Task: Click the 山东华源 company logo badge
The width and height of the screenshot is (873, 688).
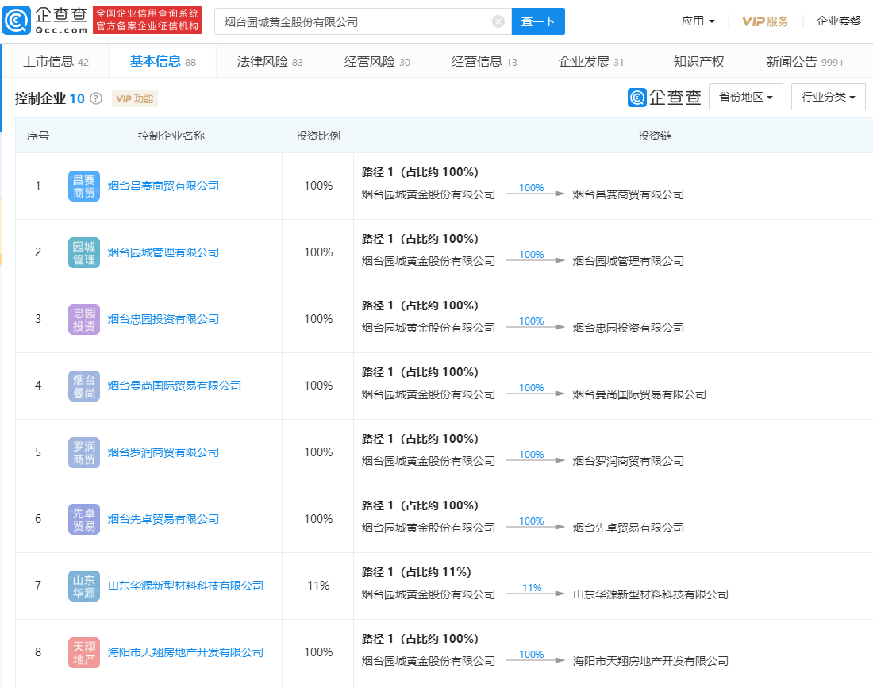Action: coord(84,586)
